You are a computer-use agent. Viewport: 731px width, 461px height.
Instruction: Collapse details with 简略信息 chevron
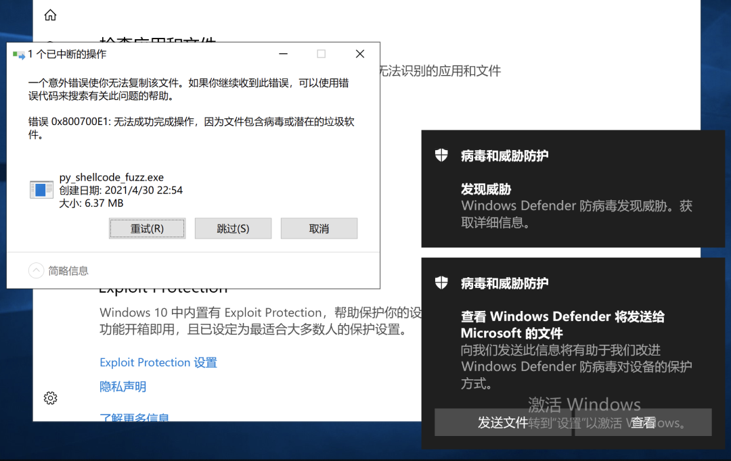pos(36,270)
